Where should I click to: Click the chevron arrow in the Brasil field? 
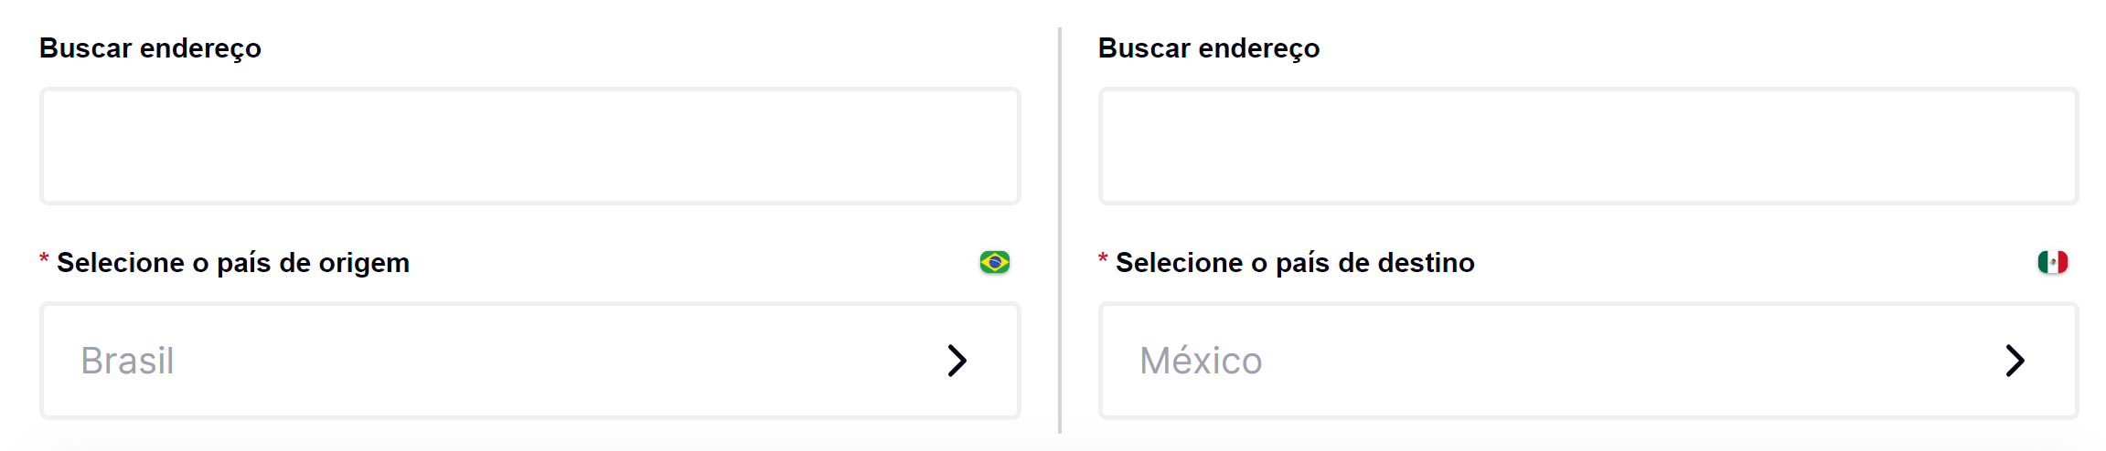[x=957, y=361]
